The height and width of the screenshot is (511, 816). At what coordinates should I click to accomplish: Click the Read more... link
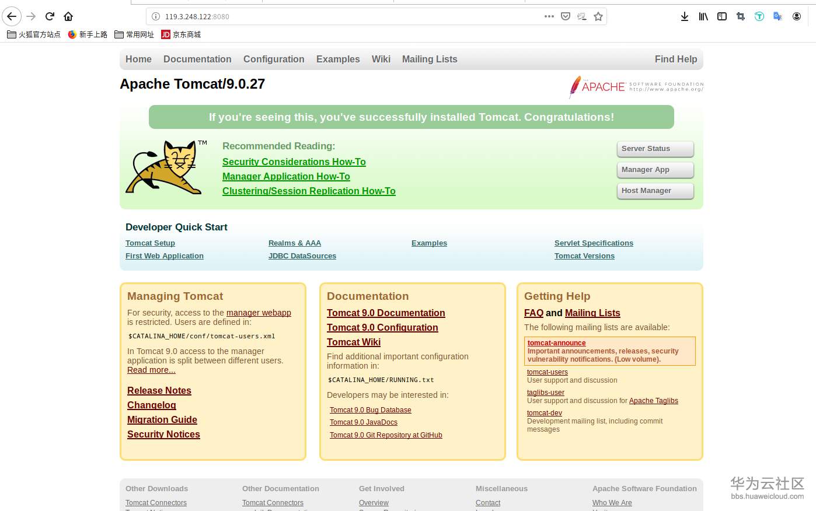click(x=151, y=370)
